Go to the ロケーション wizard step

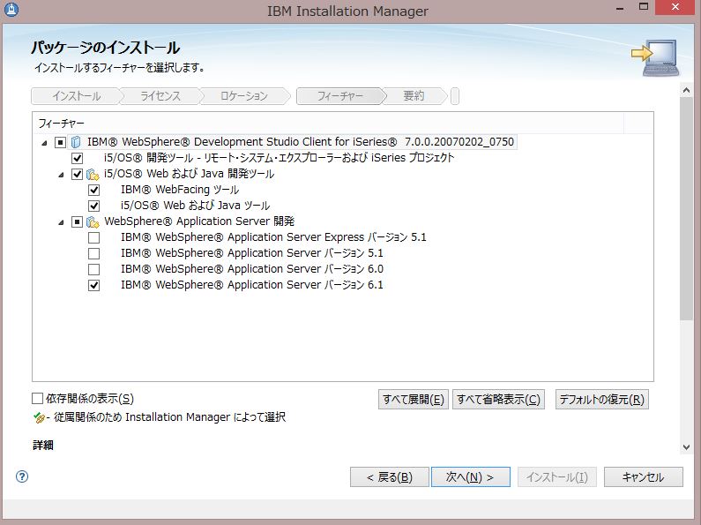click(x=244, y=96)
